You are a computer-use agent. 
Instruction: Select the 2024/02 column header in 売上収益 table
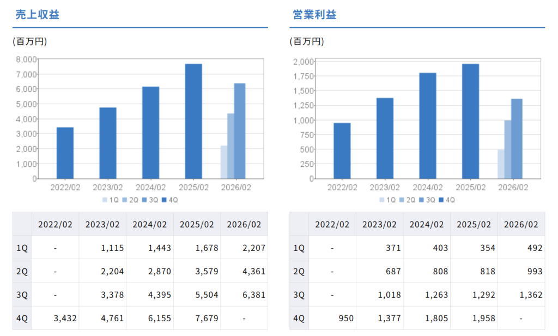150,224
